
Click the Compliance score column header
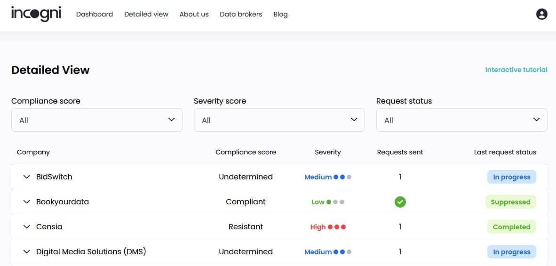click(x=246, y=152)
